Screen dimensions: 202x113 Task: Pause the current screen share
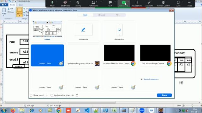point(137,3)
